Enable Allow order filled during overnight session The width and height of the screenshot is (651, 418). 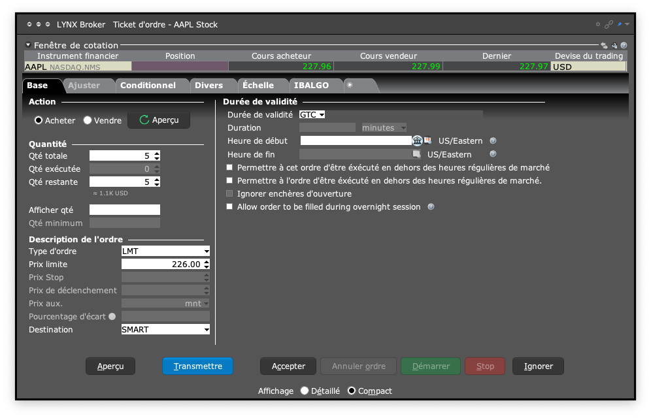point(229,206)
